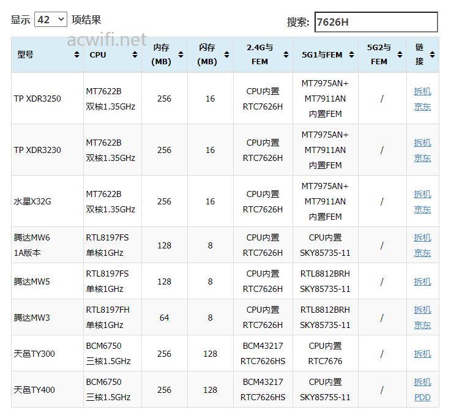Viewport: 451px width, 410px height.
Task: Open 拆机 link for 腾达MW3
Action: 422,310
